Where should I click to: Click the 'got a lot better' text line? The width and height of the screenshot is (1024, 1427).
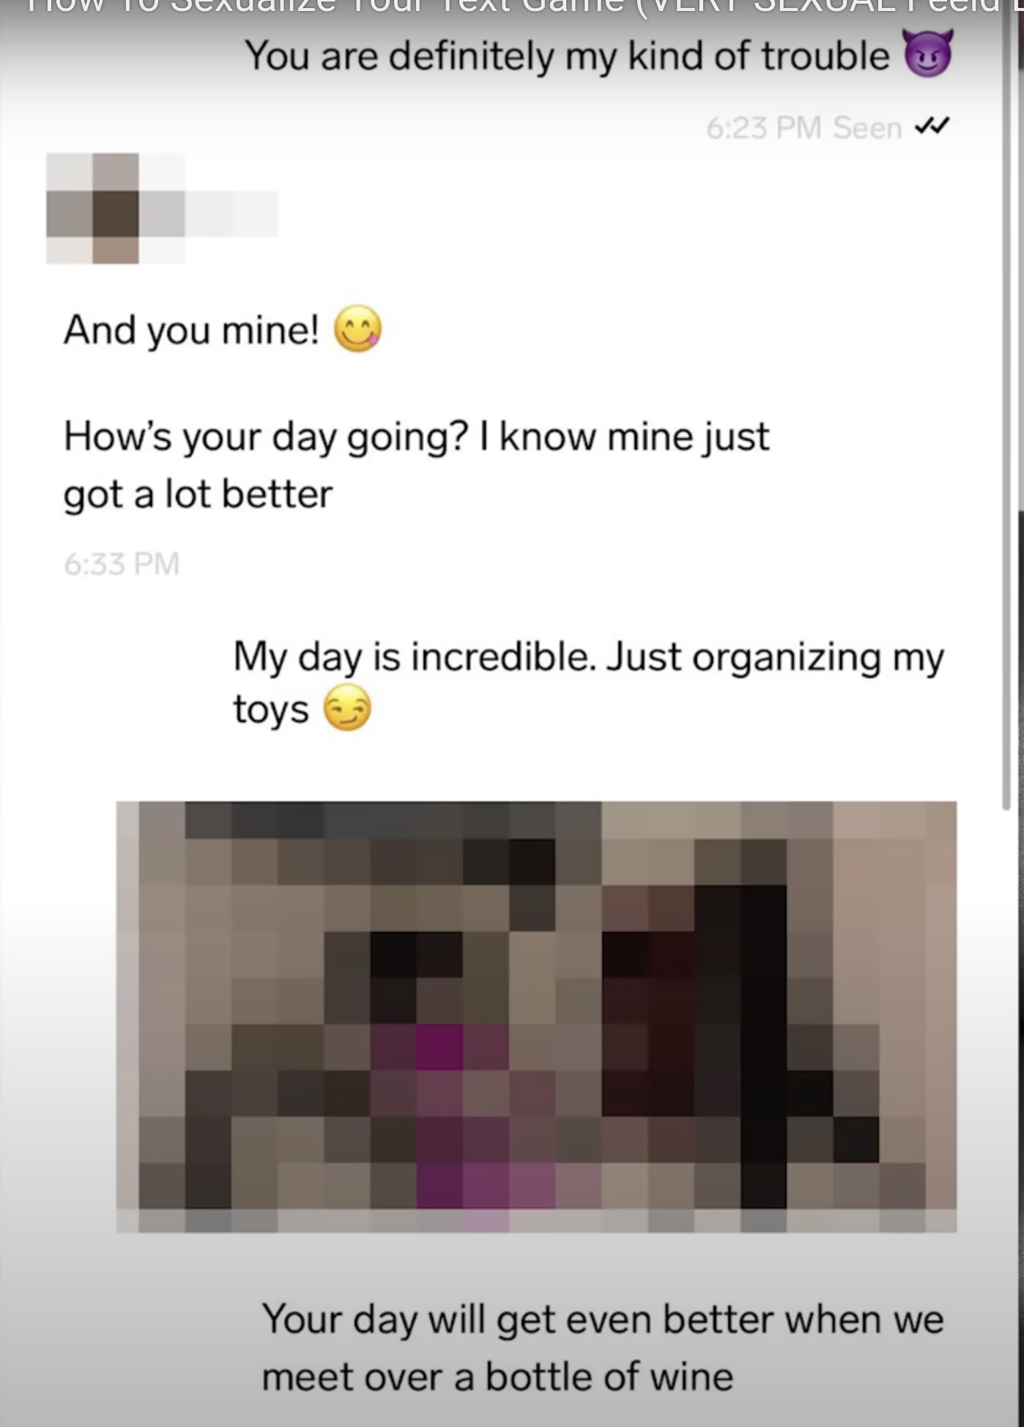(198, 494)
